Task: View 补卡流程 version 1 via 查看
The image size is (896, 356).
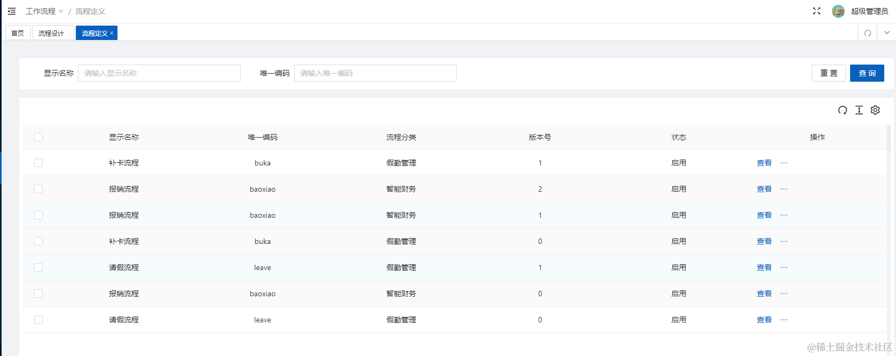Action: click(x=764, y=163)
